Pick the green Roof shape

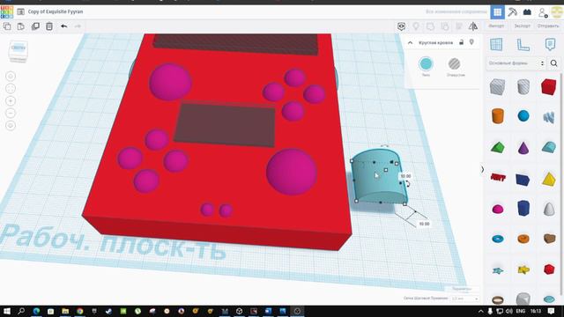498,147
